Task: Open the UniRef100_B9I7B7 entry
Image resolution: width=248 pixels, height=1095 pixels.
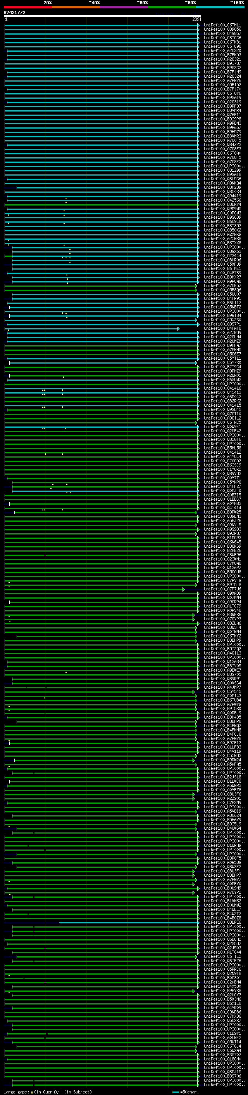Action: 222,63
